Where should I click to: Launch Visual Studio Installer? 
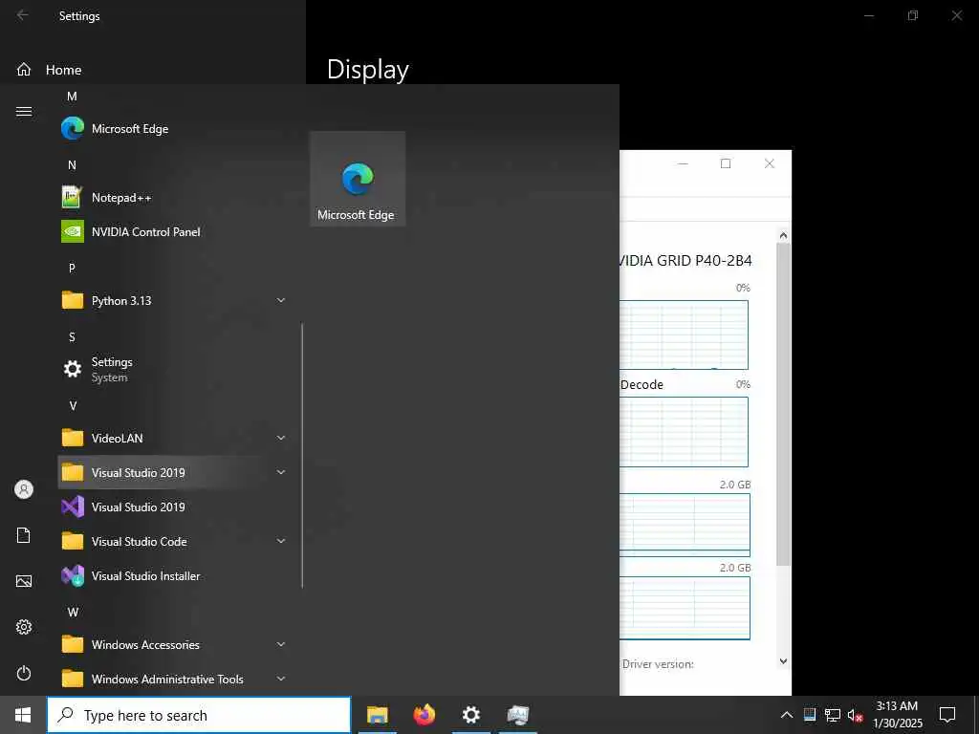[175, 575]
